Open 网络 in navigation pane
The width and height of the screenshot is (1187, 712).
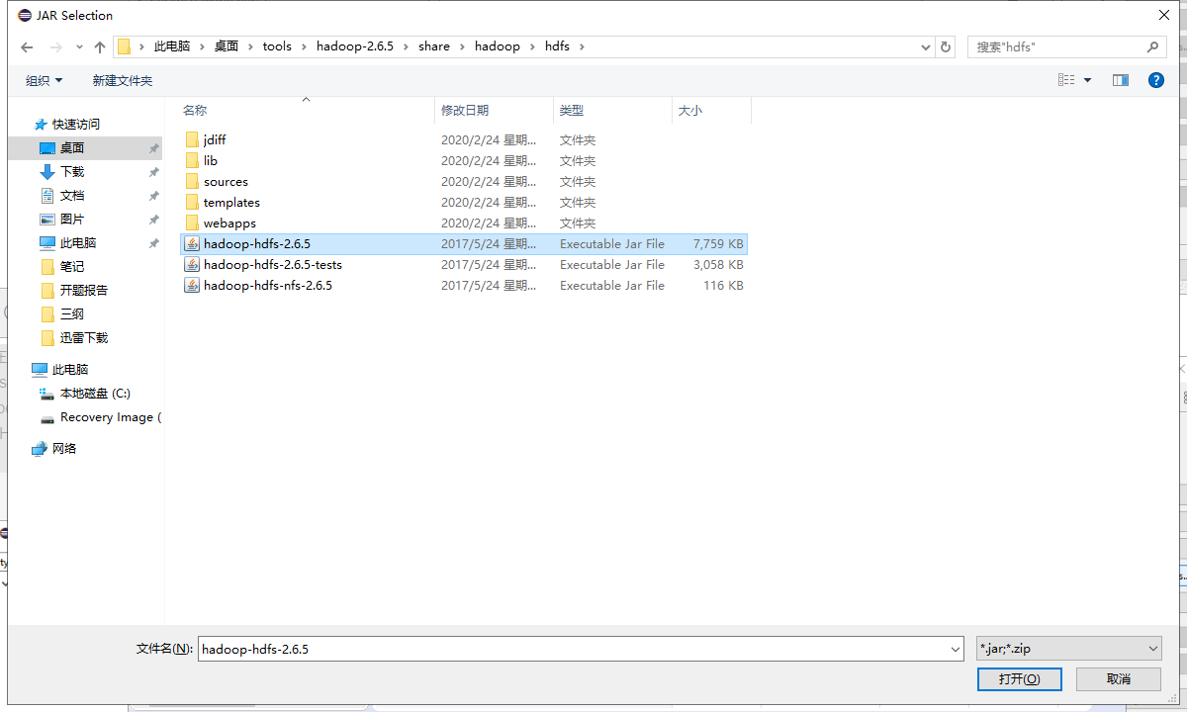click(x=64, y=448)
